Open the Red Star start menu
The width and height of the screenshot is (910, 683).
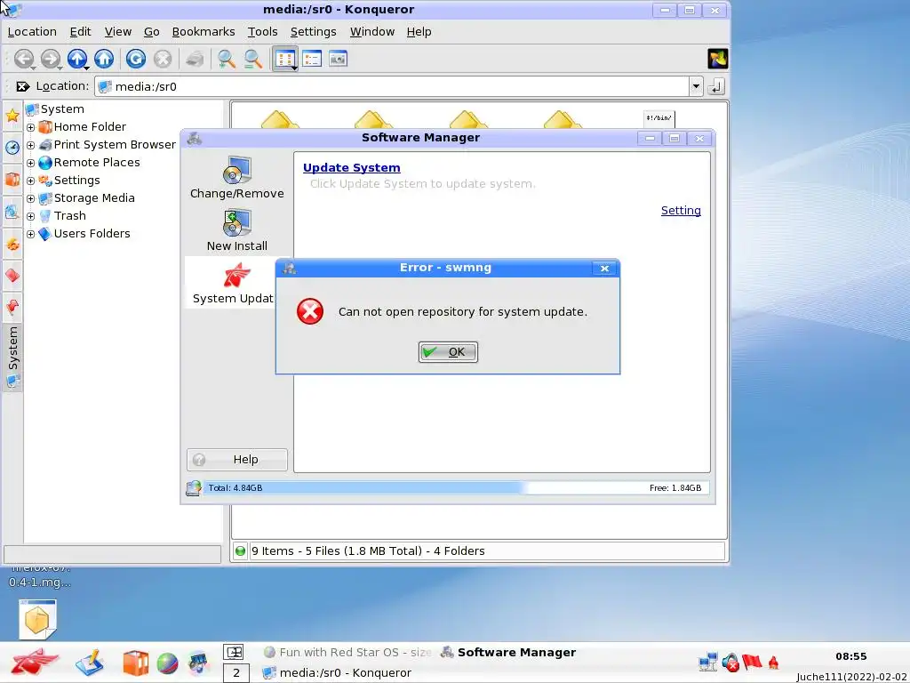[x=33, y=663]
